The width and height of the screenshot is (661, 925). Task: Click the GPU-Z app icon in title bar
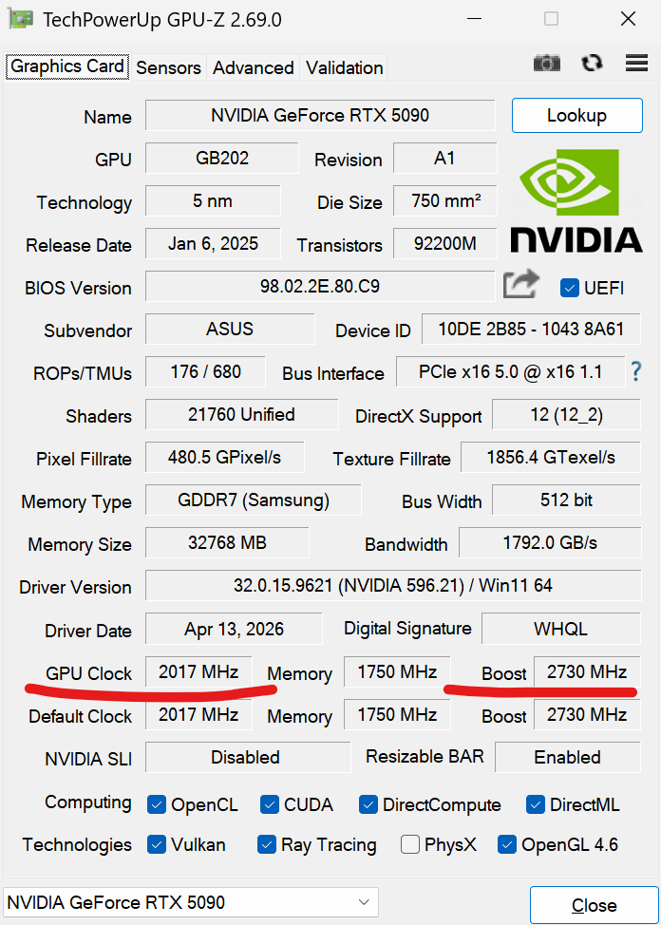(x=18, y=20)
